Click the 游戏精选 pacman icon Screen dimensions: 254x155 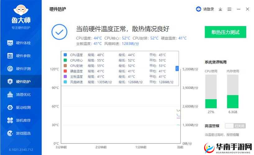pos(10,133)
